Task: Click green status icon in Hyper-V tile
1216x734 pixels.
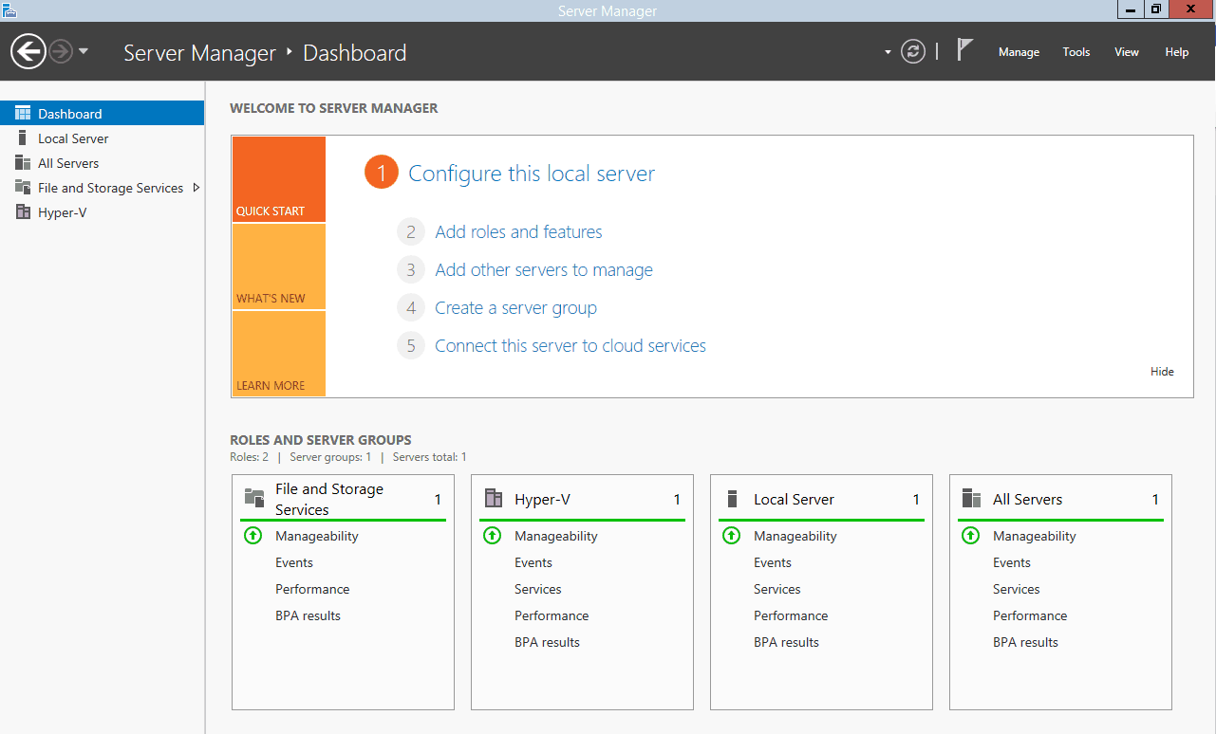Action: pyautogui.click(x=492, y=536)
